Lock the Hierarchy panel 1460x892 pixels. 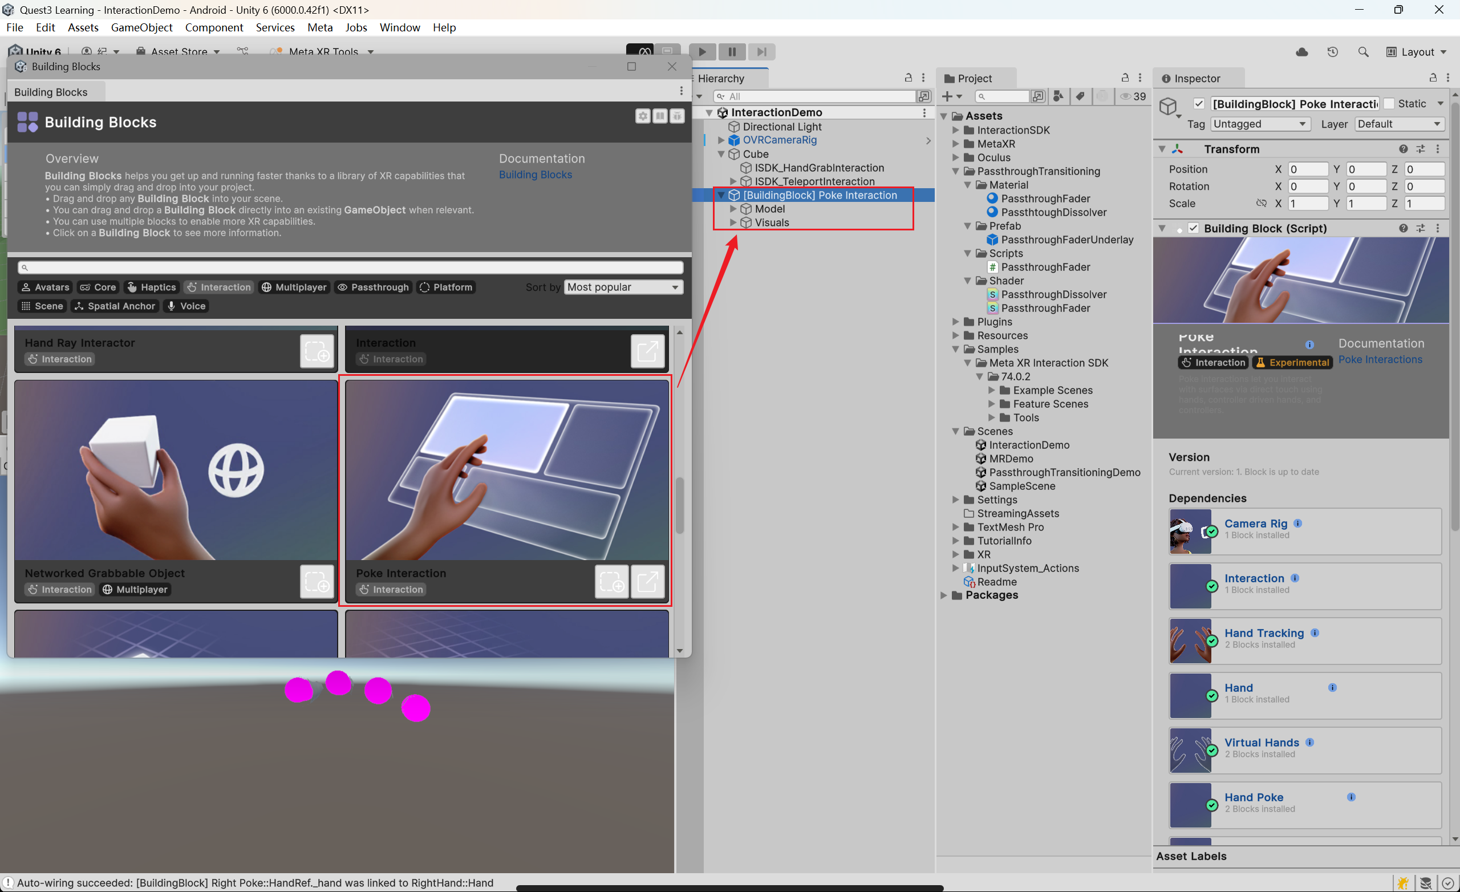(908, 78)
